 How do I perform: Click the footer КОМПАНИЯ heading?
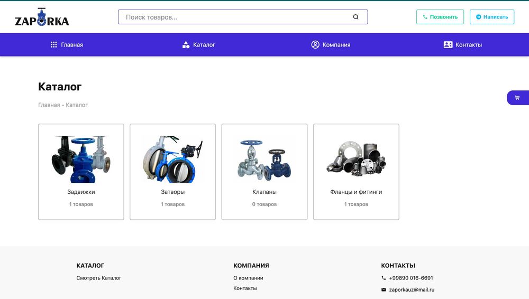pos(251,266)
